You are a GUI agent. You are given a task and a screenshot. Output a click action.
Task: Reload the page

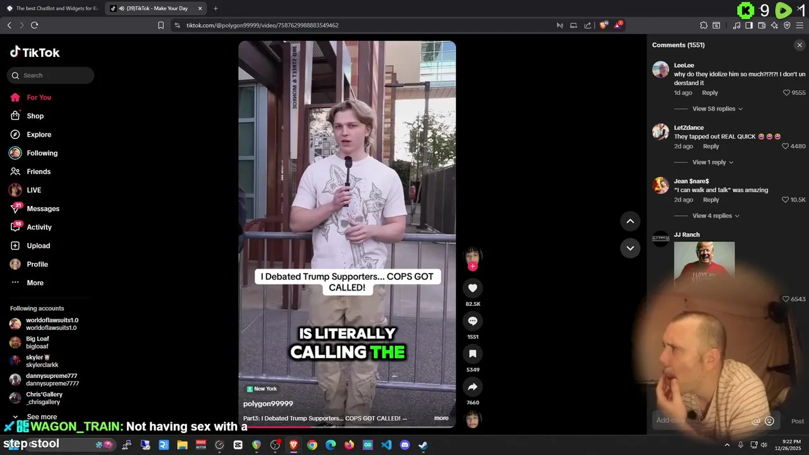tap(34, 25)
